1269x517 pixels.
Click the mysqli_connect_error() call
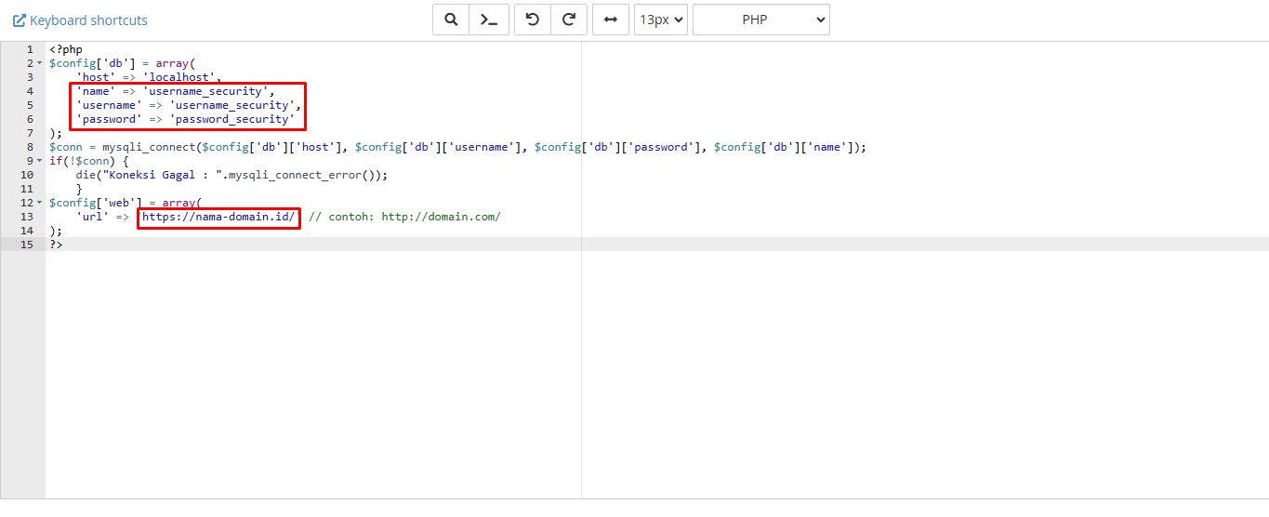[x=307, y=175]
